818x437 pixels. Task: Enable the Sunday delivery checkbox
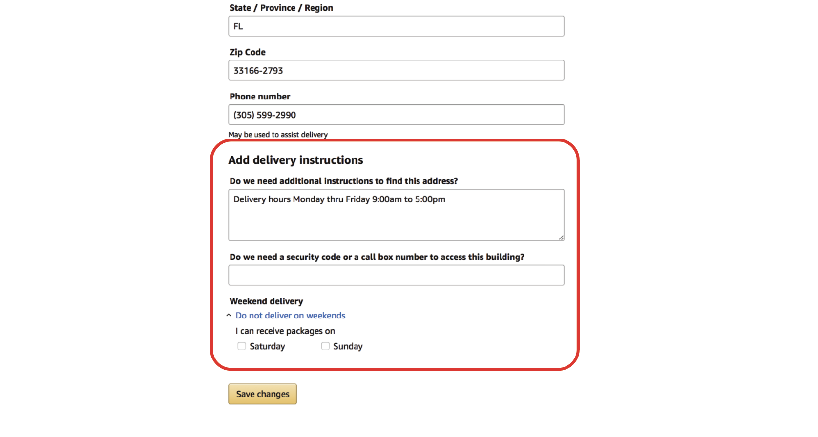click(x=325, y=346)
